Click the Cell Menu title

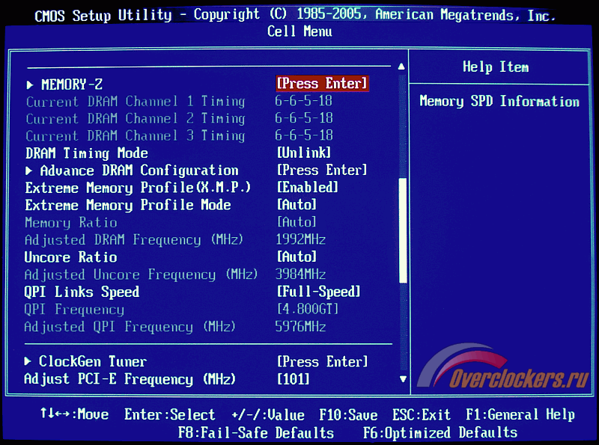(x=300, y=31)
